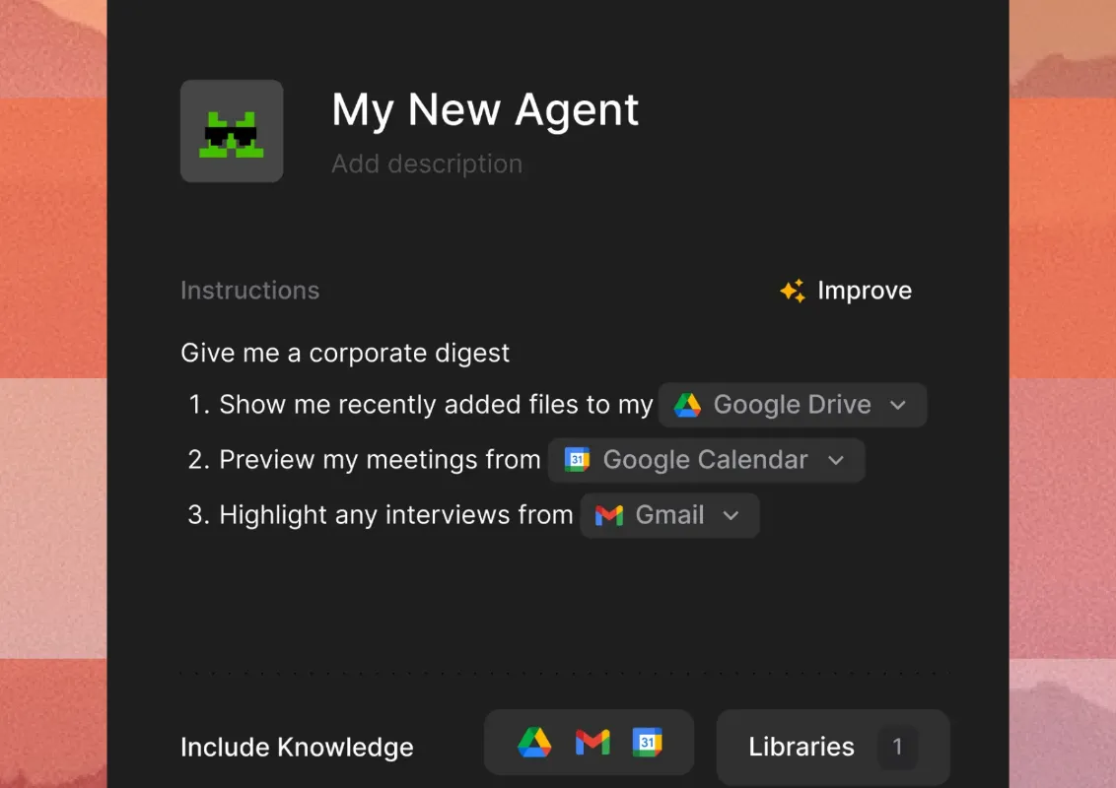1116x788 pixels.
Task: Click the text 'Give me a corporate digest'
Action: coord(345,353)
